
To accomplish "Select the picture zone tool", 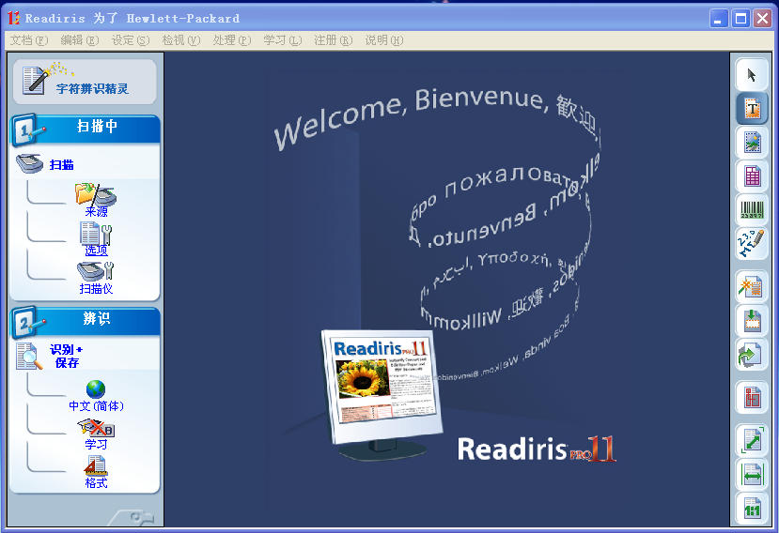I will pyautogui.click(x=752, y=143).
